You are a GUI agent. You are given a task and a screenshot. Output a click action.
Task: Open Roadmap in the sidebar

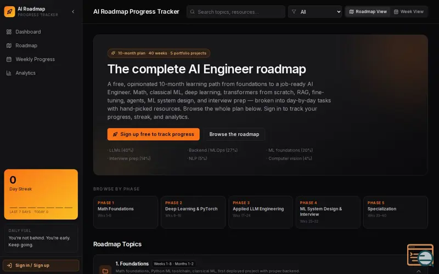[x=41, y=45]
